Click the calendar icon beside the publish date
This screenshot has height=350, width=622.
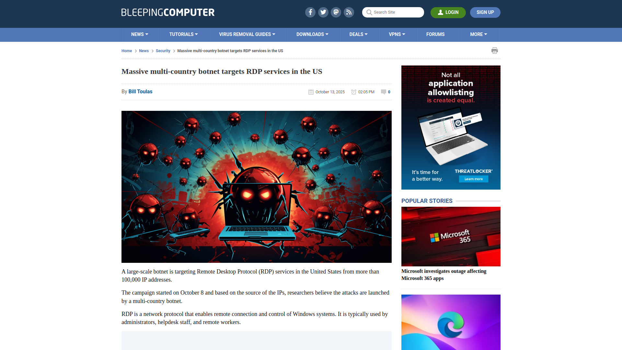point(311,92)
